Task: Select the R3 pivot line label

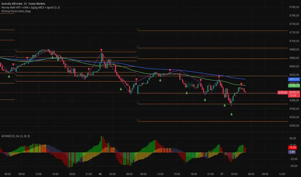Action: click(138, 29)
